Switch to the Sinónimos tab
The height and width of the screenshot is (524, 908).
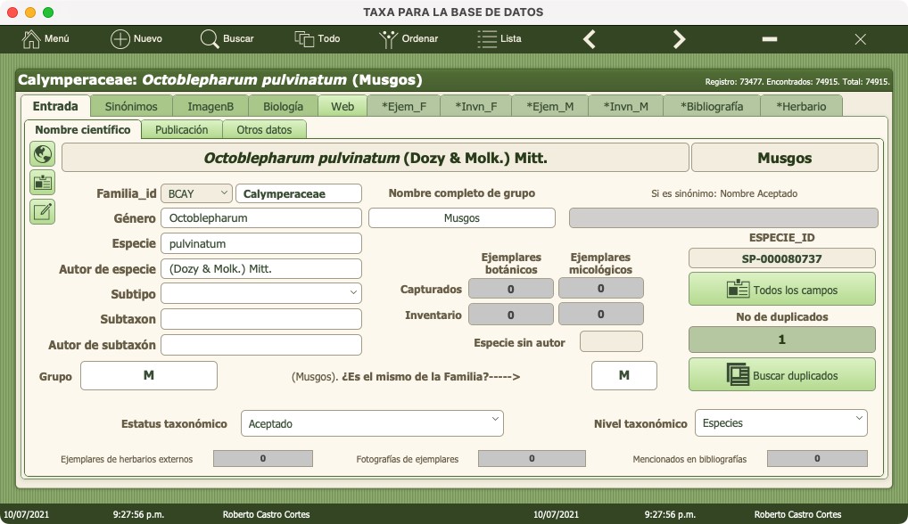tap(131, 106)
